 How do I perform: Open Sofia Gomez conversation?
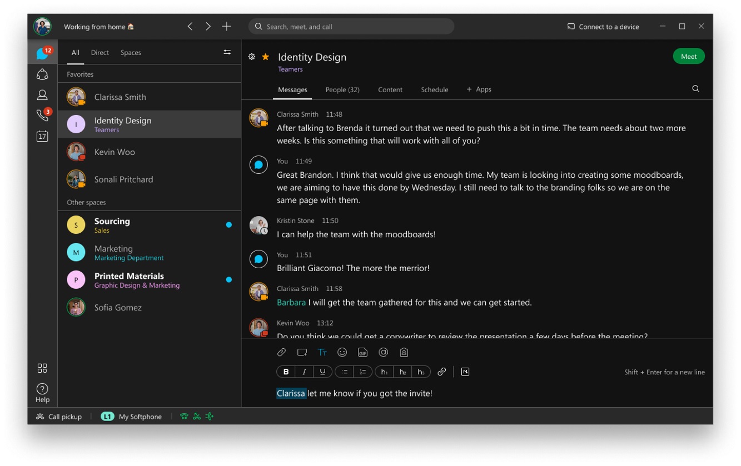(150, 307)
